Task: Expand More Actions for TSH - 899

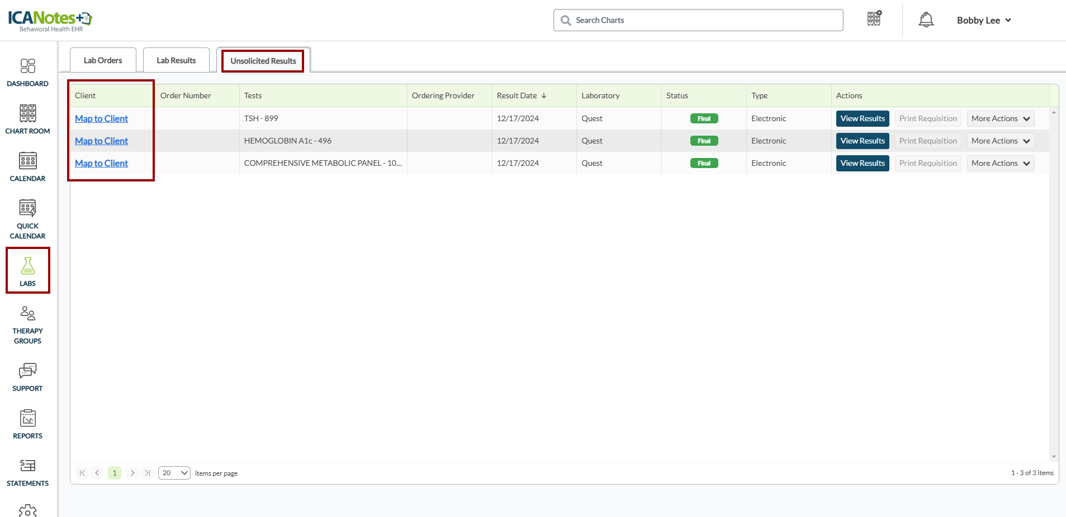Action: click(x=1000, y=118)
